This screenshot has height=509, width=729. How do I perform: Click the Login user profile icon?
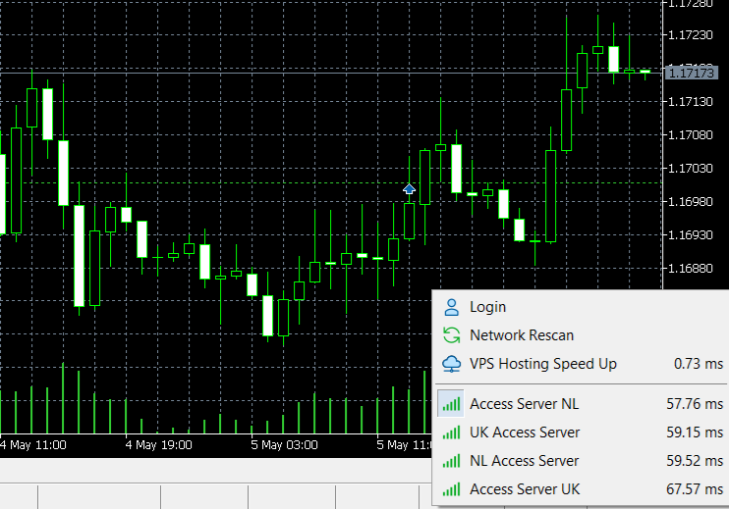click(451, 307)
